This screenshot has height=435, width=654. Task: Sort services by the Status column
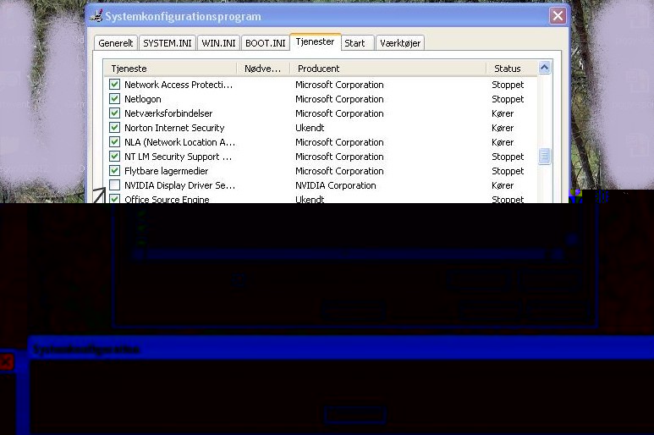tap(511, 69)
